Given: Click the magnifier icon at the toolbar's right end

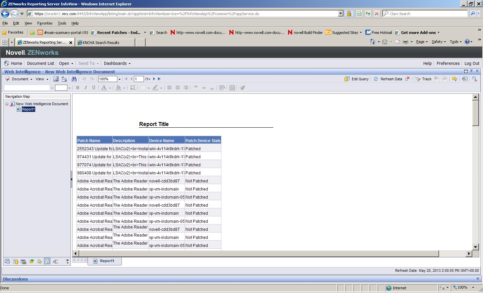Looking at the screenshot, I should pos(475,79).
